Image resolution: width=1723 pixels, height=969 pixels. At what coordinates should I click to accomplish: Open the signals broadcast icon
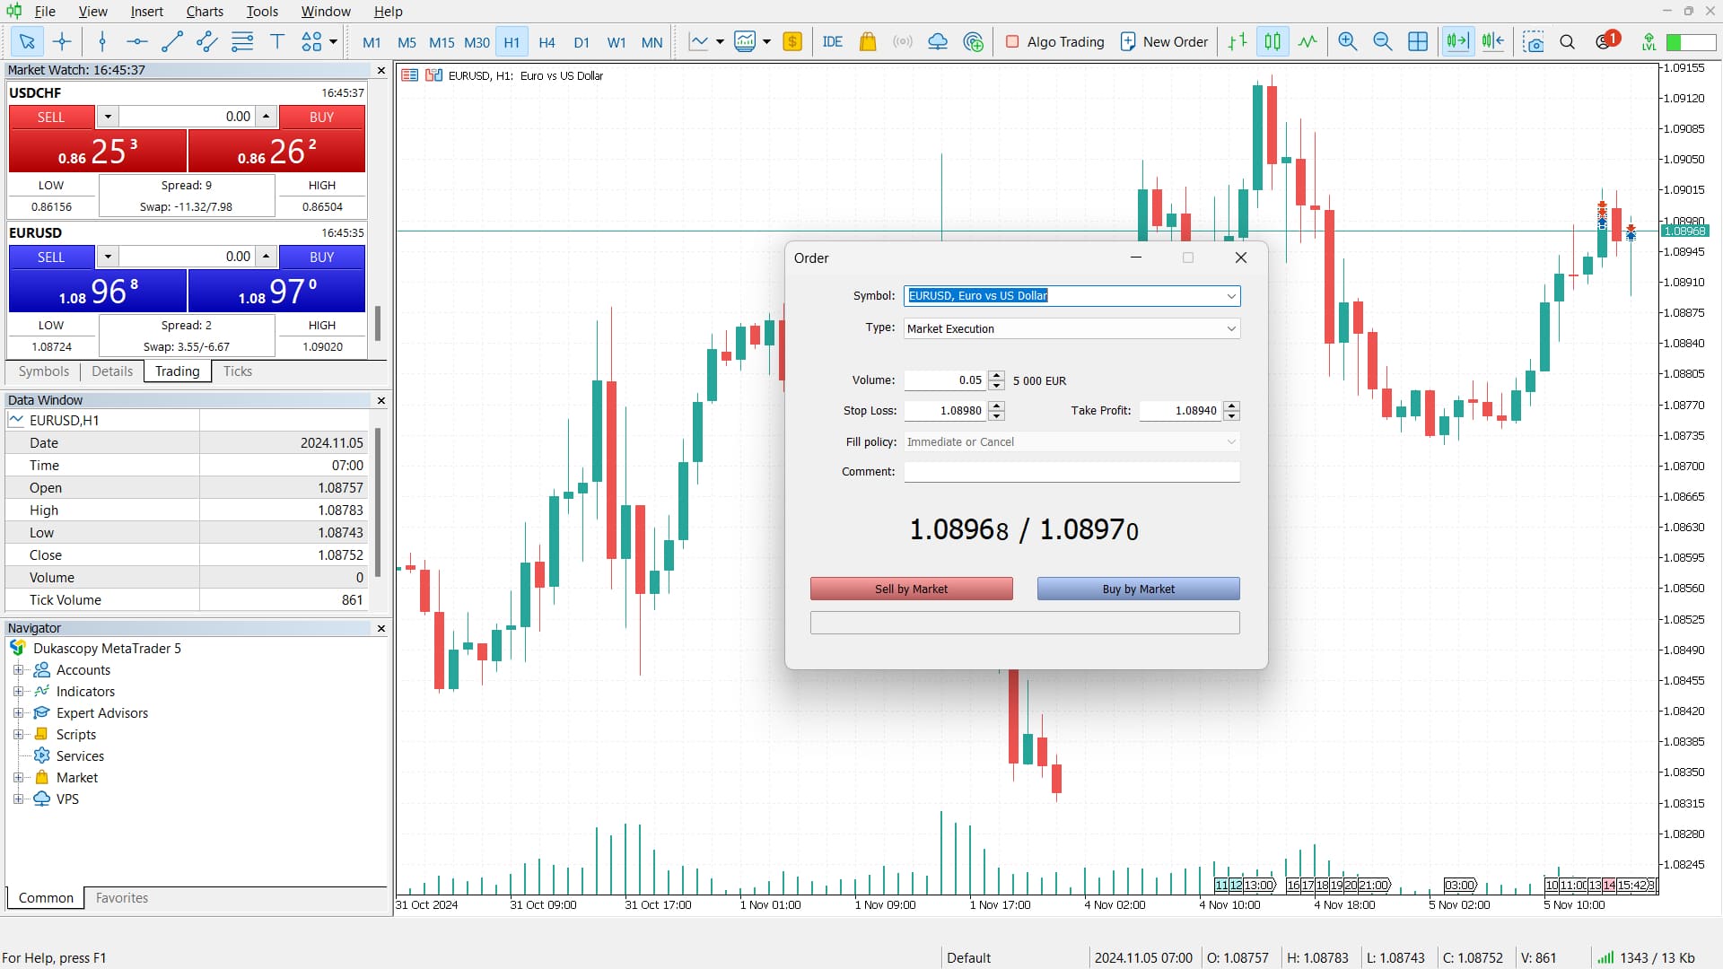[903, 41]
